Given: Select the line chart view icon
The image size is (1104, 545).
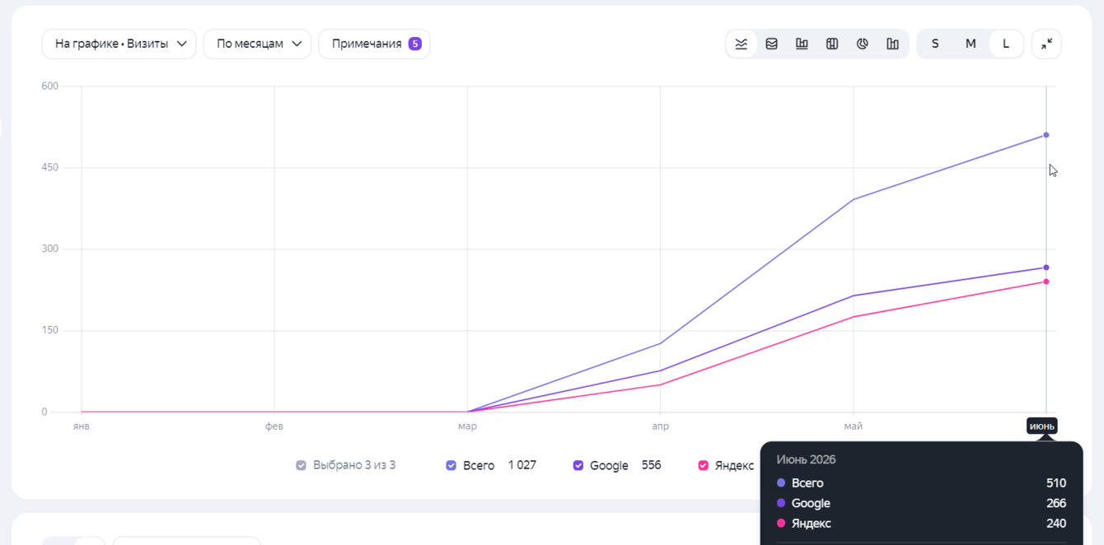Looking at the screenshot, I should pyautogui.click(x=741, y=44).
